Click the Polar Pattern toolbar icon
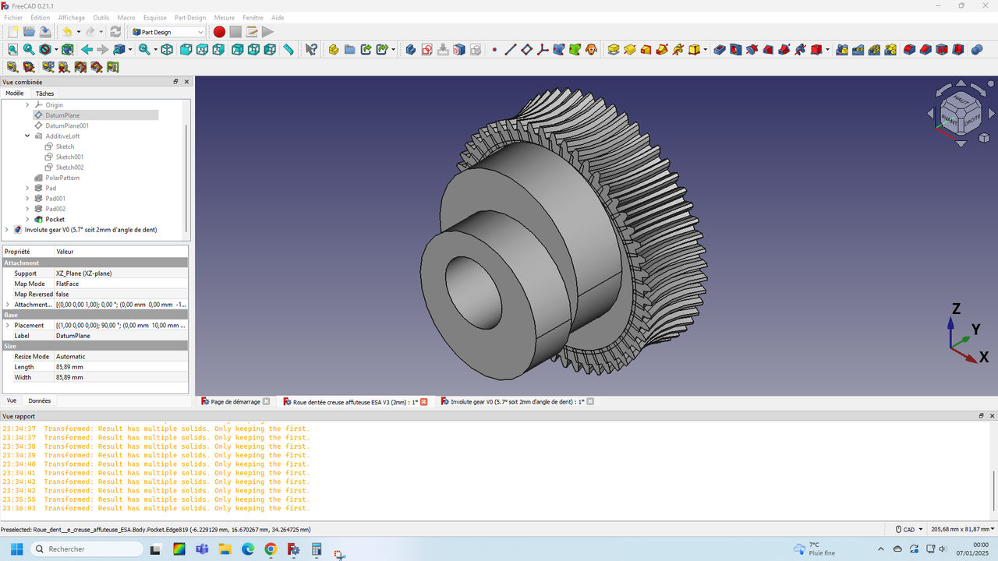998x561 pixels. pyautogui.click(x=875, y=50)
